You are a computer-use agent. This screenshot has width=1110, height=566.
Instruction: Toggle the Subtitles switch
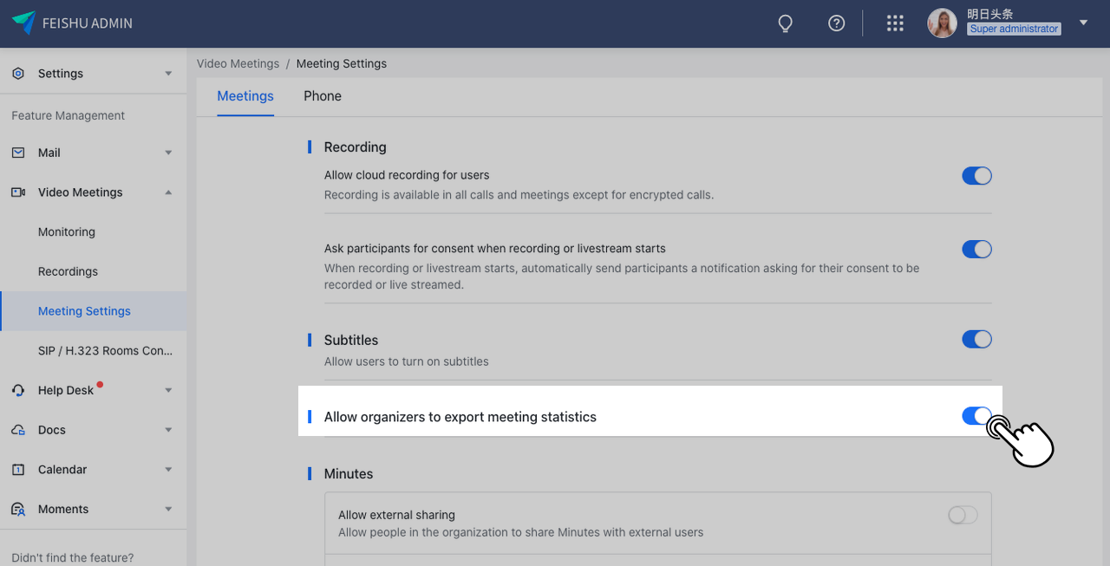pyautogui.click(x=976, y=340)
